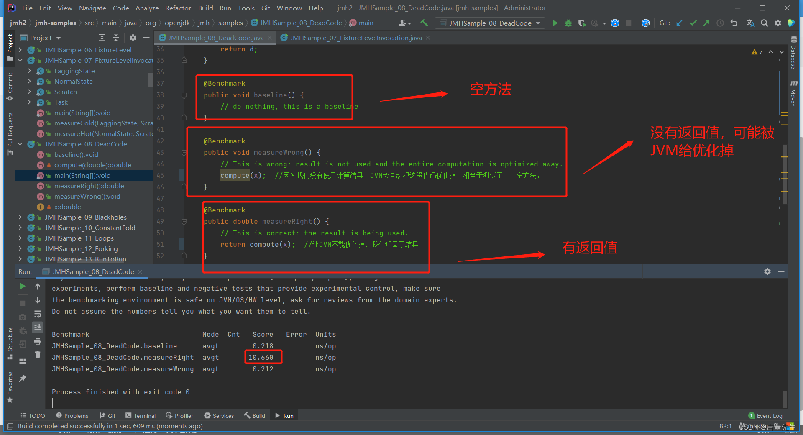Click Git update project arrow icon
This screenshot has width=803, height=435.
(x=679, y=23)
